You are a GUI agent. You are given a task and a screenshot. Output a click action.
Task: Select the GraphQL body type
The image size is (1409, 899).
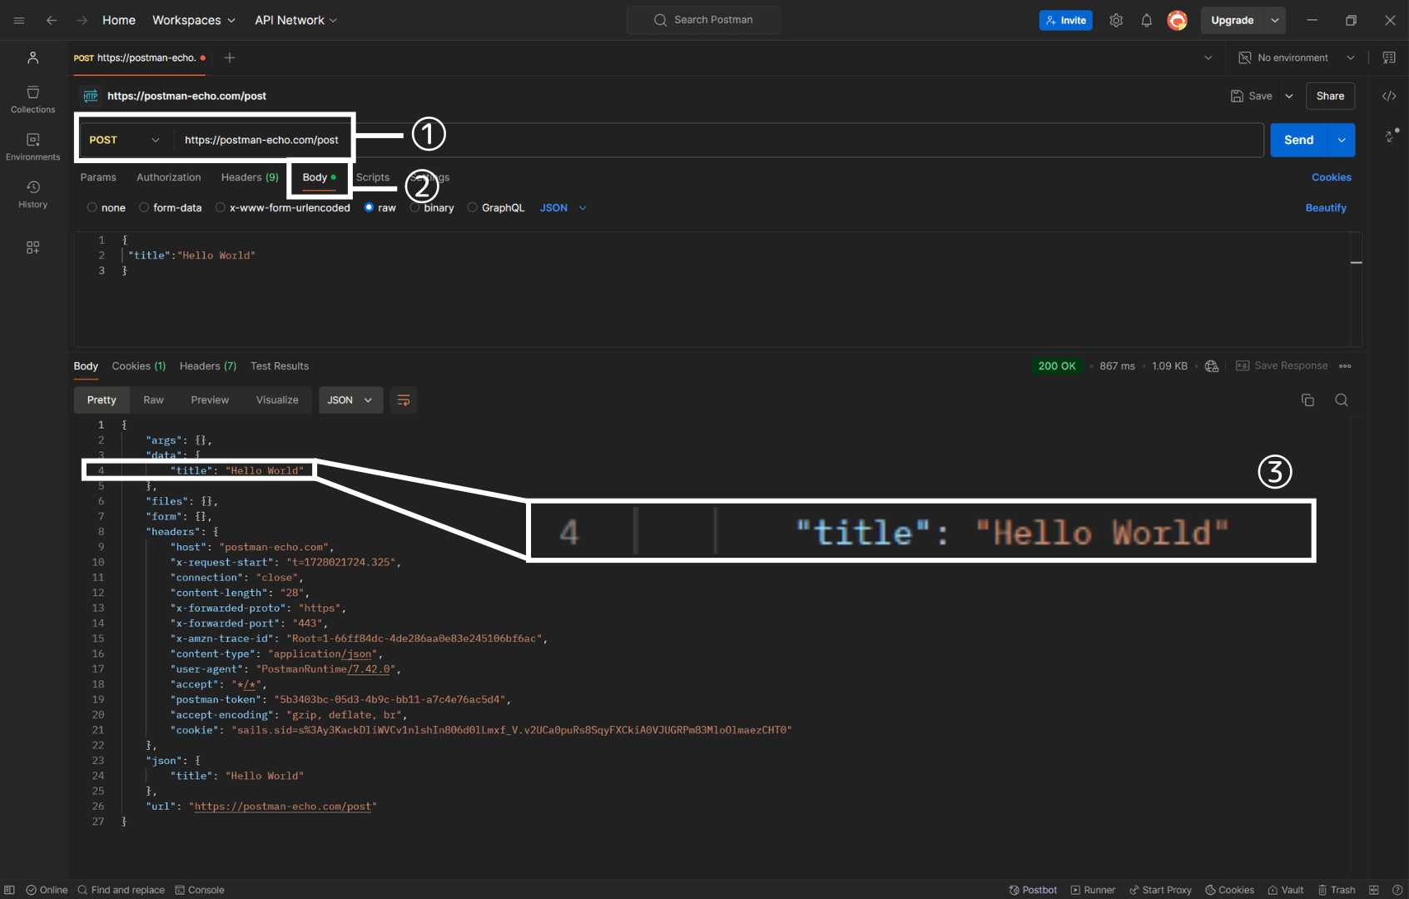click(x=473, y=208)
